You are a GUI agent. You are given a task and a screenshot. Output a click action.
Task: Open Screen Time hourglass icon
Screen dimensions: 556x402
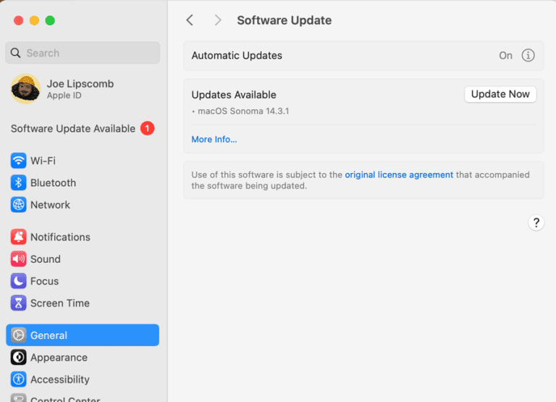point(18,303)
